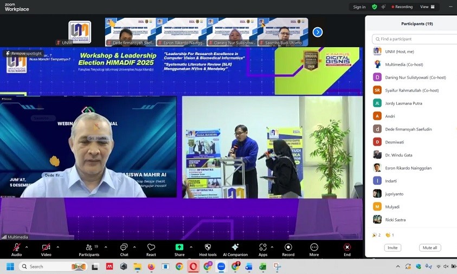
Task: Expand video options arrow next to Video
Action: pyautogui.click(x=57, y=246)
